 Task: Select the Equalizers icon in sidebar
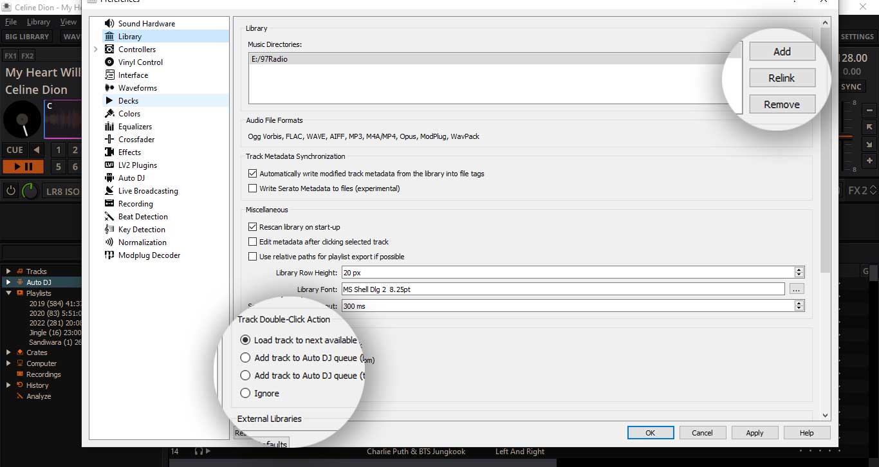tap(109, 127)
